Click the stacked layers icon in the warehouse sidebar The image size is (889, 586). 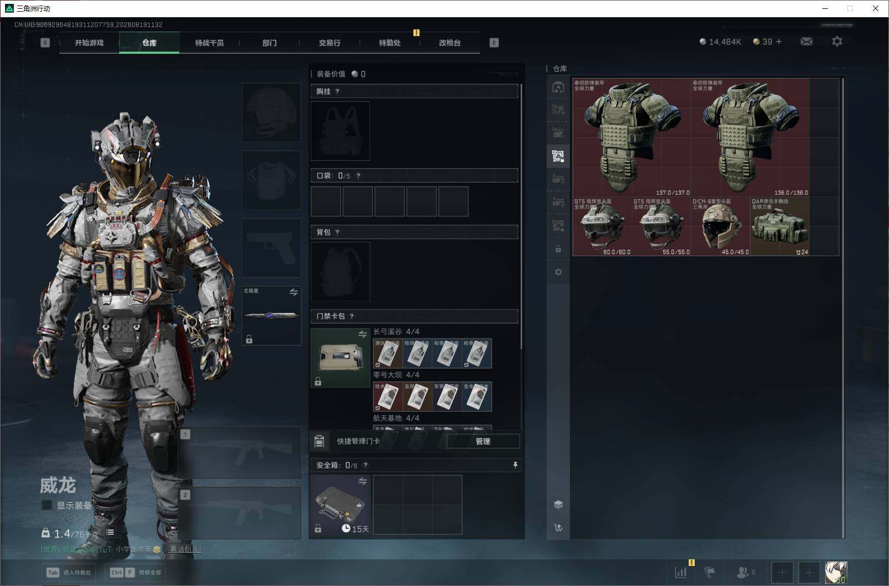(x=558, y=504)
